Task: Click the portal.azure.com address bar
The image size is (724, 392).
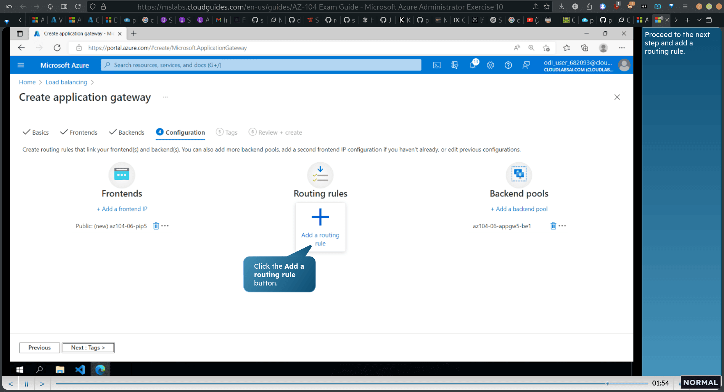Action: [167, 48]
